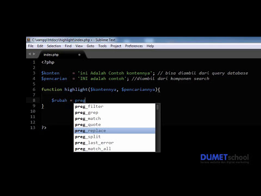Click the $rubah variable on line 8
The image size is (261, 196).
[x=59, y=100]
